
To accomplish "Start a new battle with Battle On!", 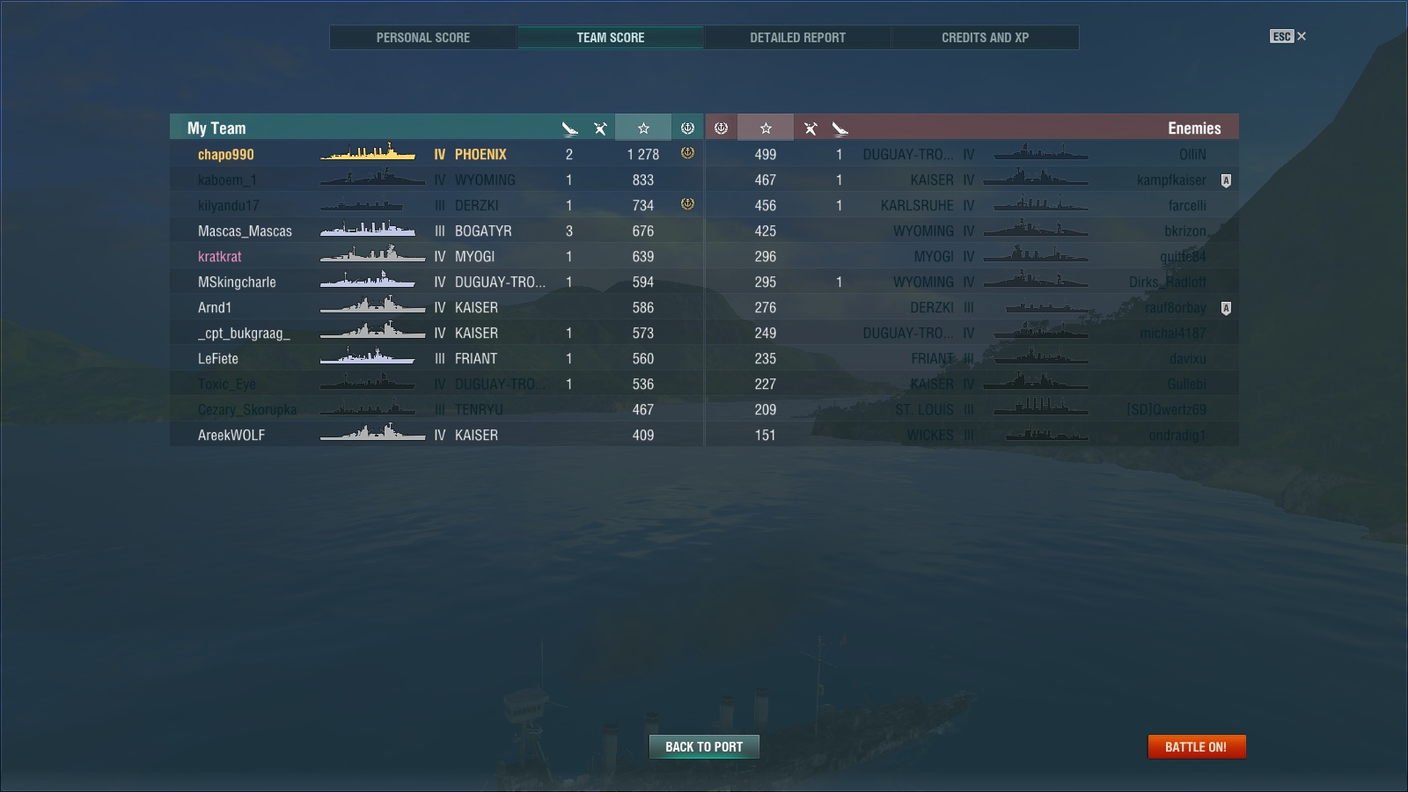I will [1196, 746].
